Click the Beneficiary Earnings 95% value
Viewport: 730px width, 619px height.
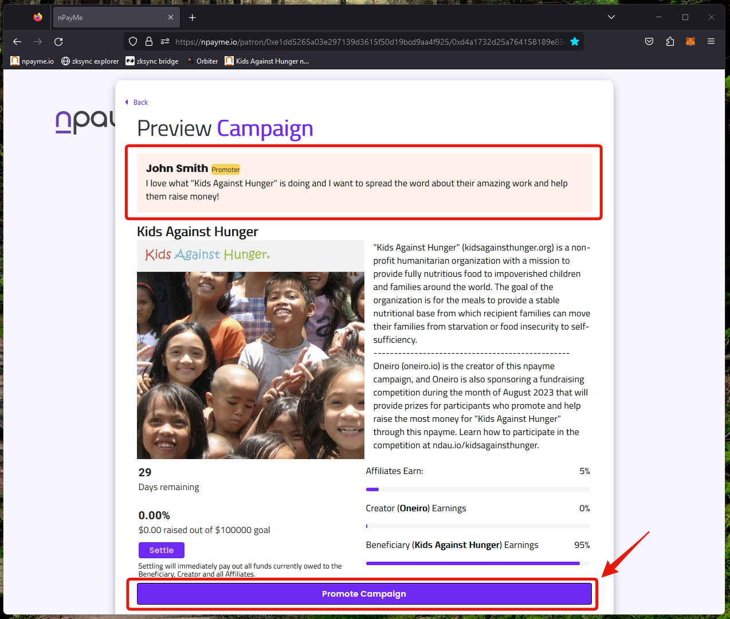click(582, 545)
